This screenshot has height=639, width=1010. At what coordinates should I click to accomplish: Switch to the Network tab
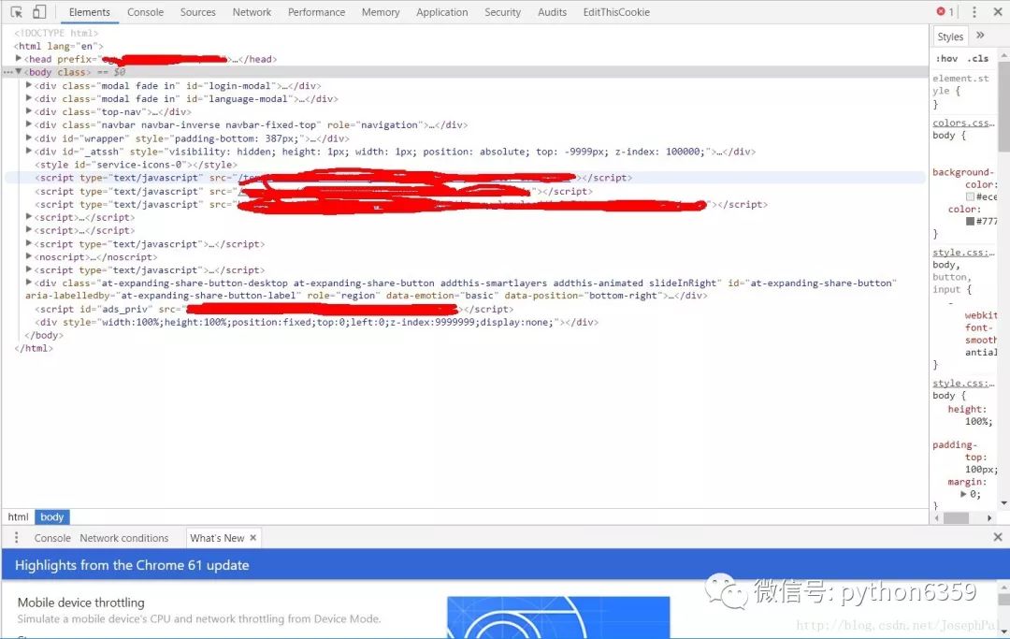point(252,12)
